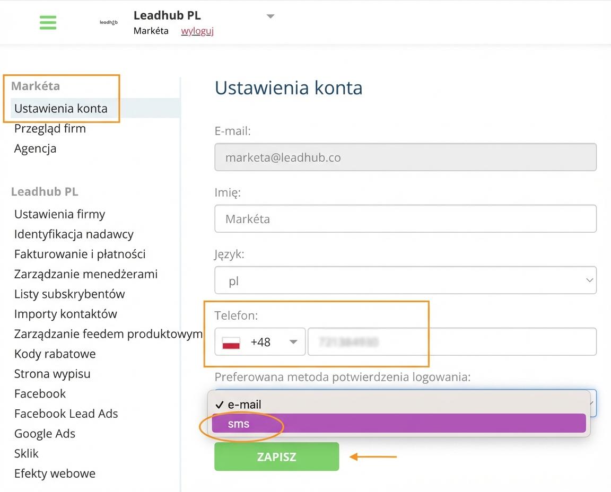Focus the Imię name field
This screenshot has width=611, height=492.
click(x=405, y=218)
